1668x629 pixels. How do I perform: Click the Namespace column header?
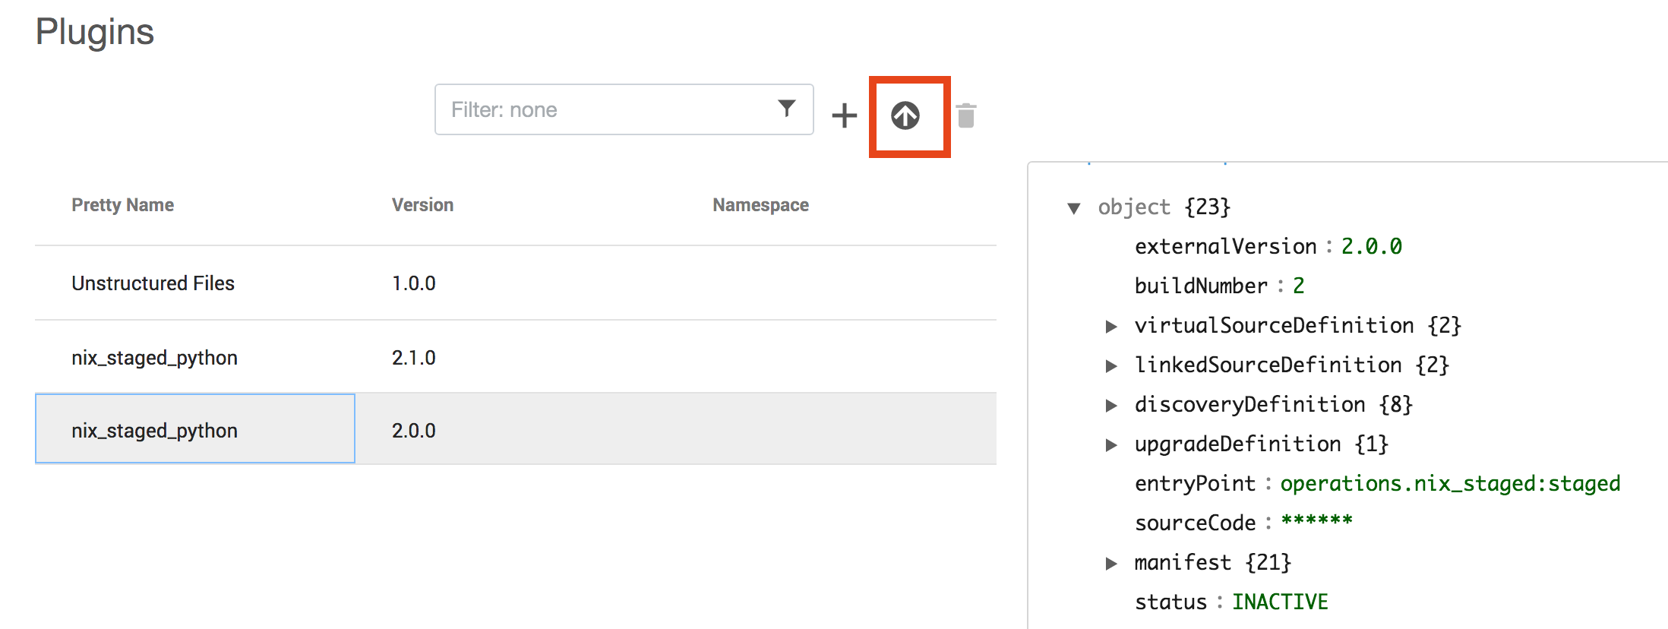pyautogui.click(x=760, y=205)
